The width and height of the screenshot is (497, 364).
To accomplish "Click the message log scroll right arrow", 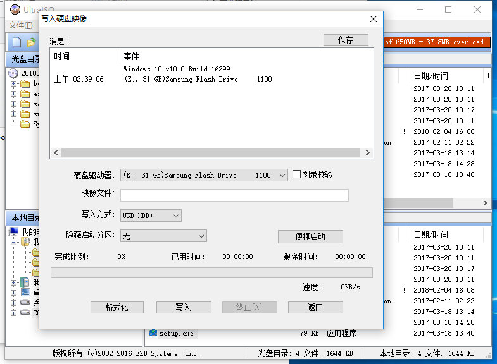I will tap(367, 153).
